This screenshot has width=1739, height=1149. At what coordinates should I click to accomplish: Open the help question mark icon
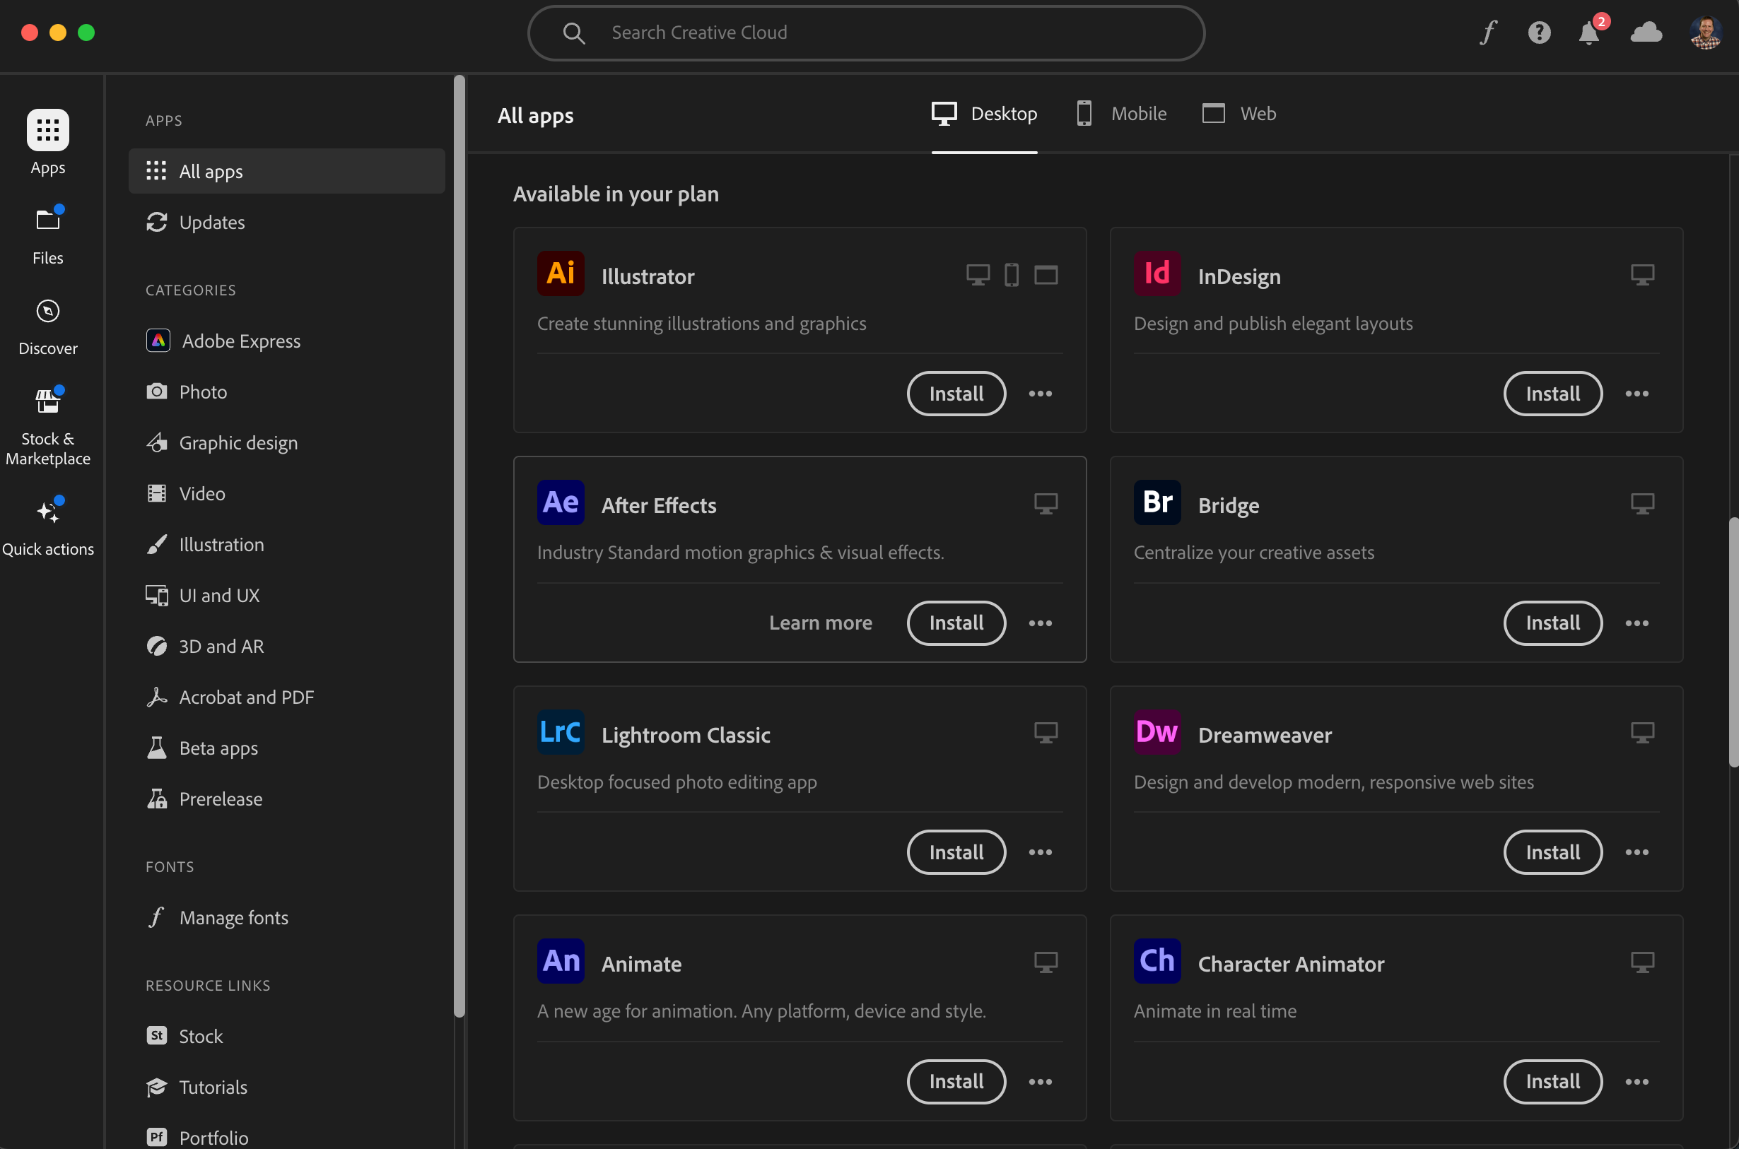point(1539,33)
